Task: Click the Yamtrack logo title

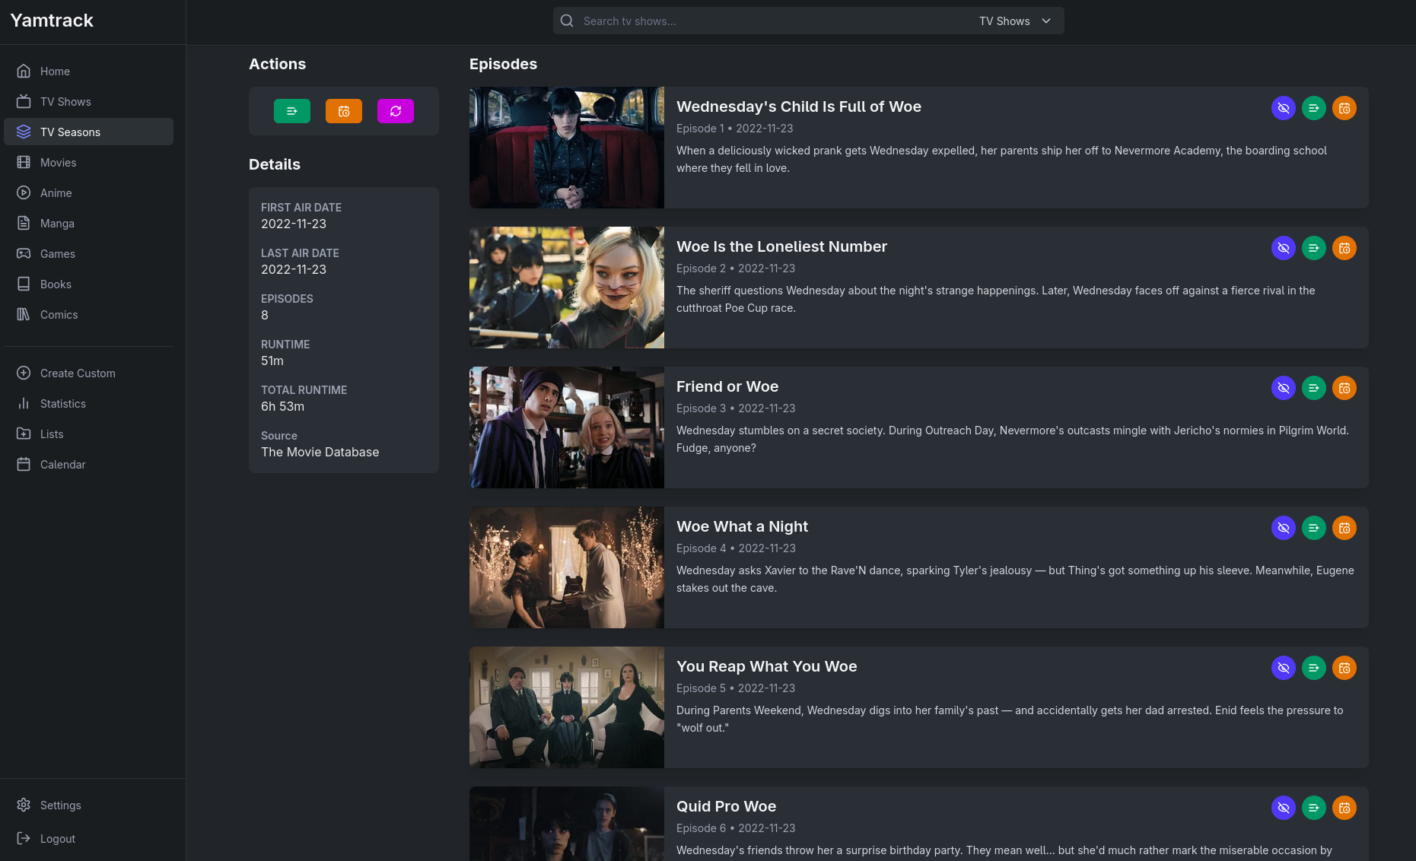Action: pos(52,21)
